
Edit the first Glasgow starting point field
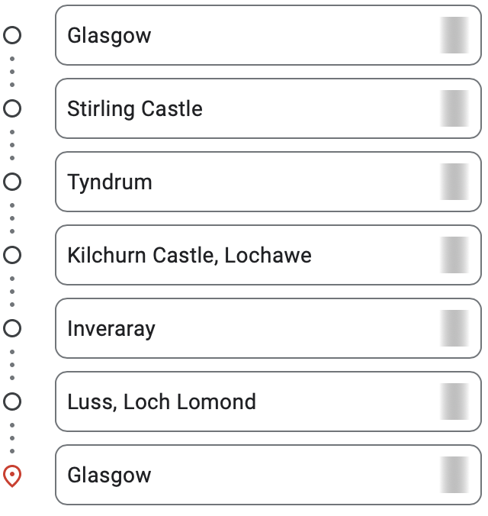click(x=268, y=35)
